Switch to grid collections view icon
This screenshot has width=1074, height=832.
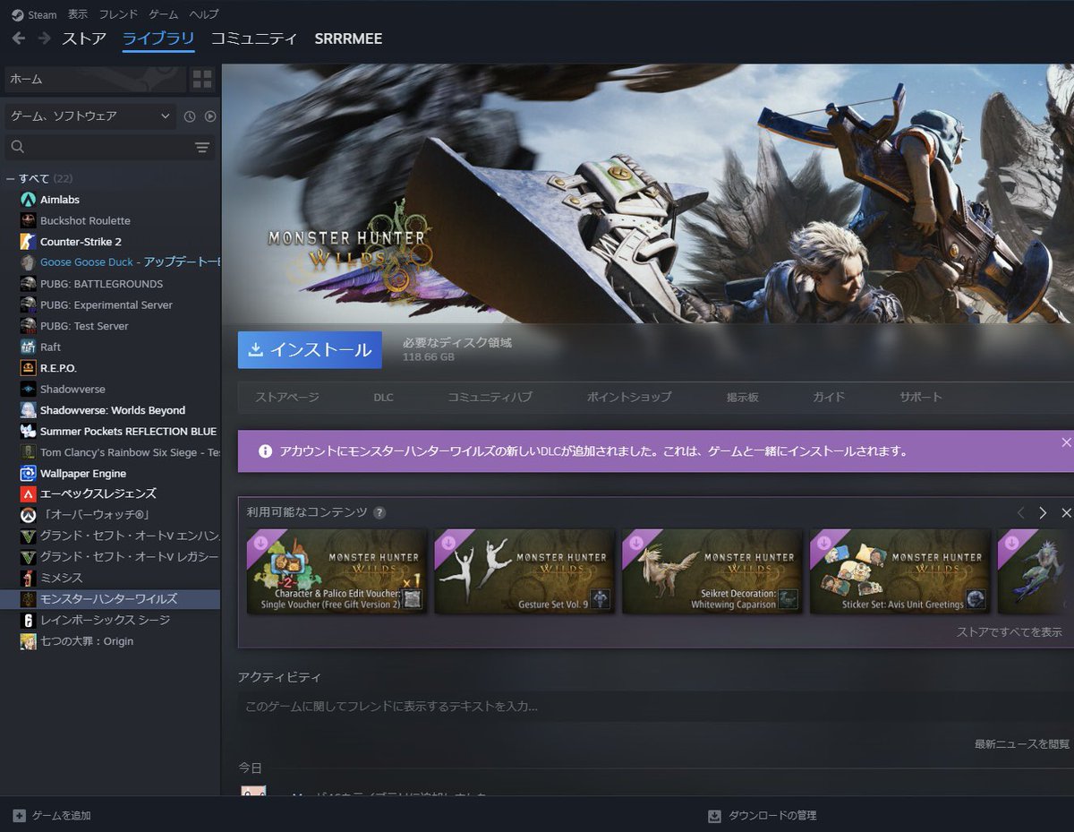point(202,79)
